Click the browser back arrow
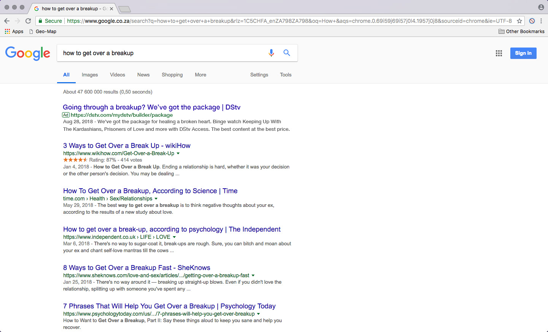The width and height of the screenshot is (548, 332). 7,21
